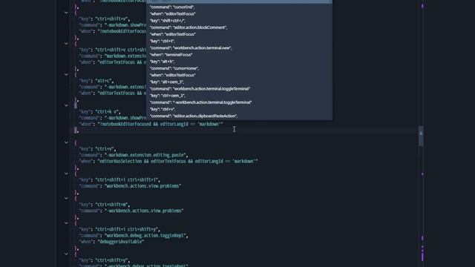Click "cursorEnd" command line in the hover popup
The image size is (475, 267).
point(172,7)
